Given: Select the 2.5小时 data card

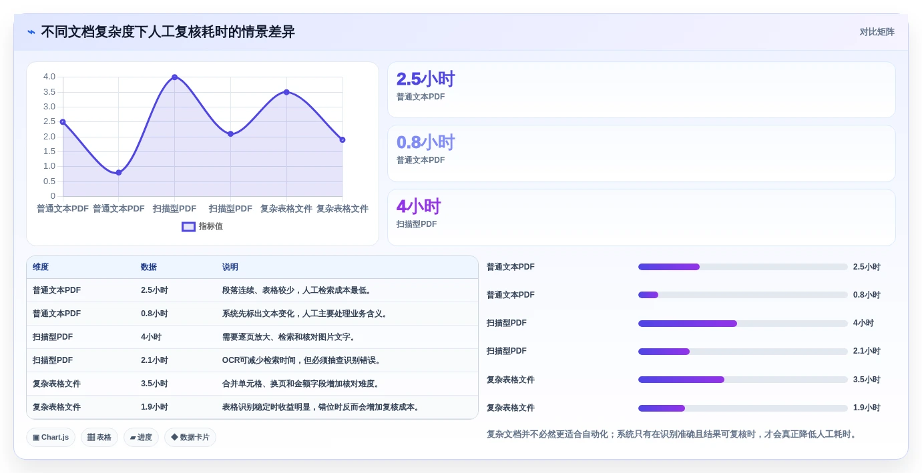Looking at the screenshot, I should pos(641,90).
